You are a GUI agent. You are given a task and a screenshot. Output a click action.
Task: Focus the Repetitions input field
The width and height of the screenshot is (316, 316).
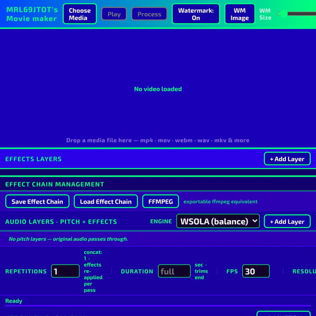pyautogui.click(x=65, y=271)
